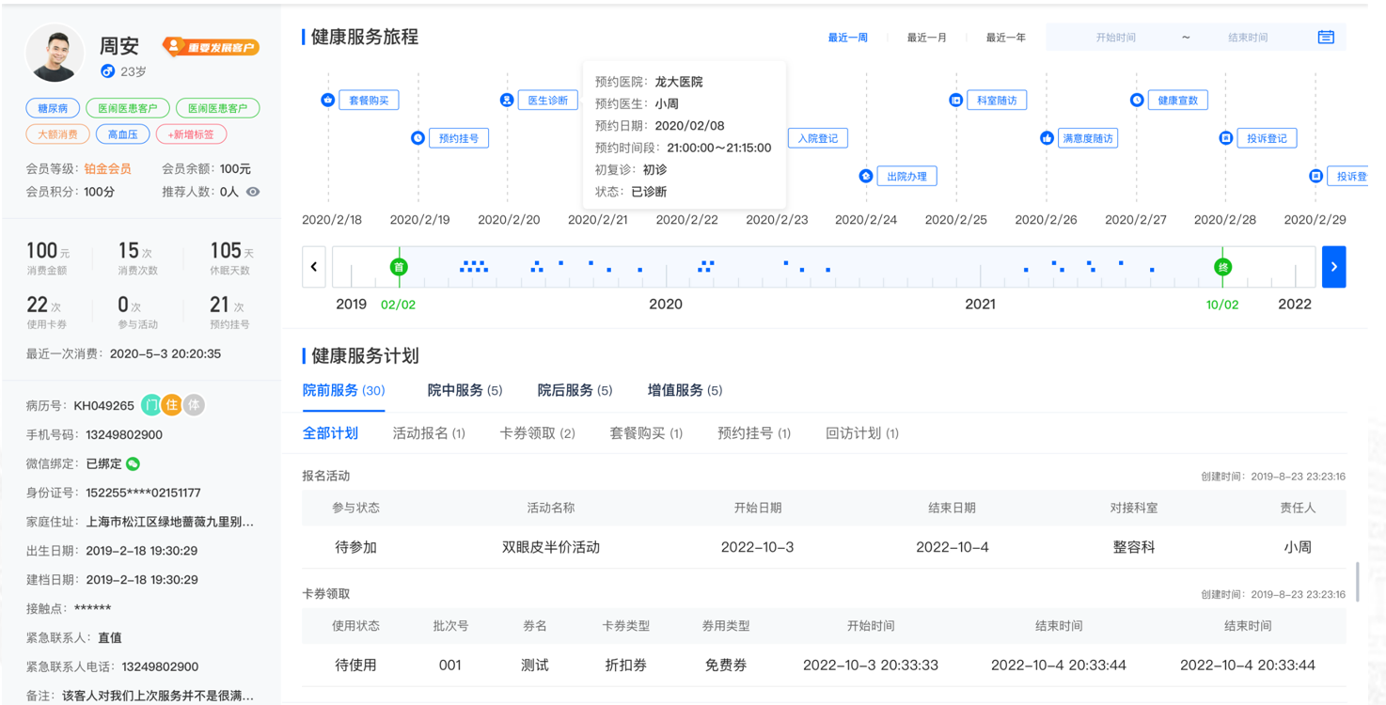The height and width of the screenshot is (705, 1386).
Task: Switch to the 院中服务 tab
Action: pos(465,390)
